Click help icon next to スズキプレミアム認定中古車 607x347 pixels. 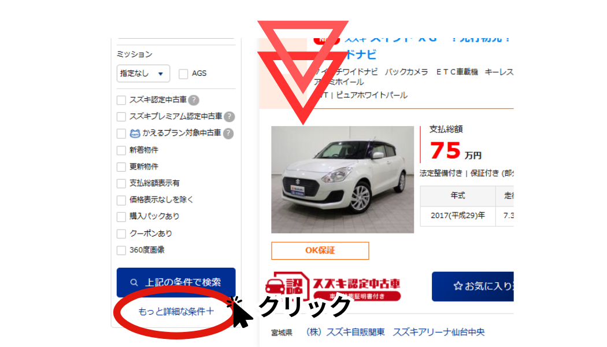click(229, 117)
